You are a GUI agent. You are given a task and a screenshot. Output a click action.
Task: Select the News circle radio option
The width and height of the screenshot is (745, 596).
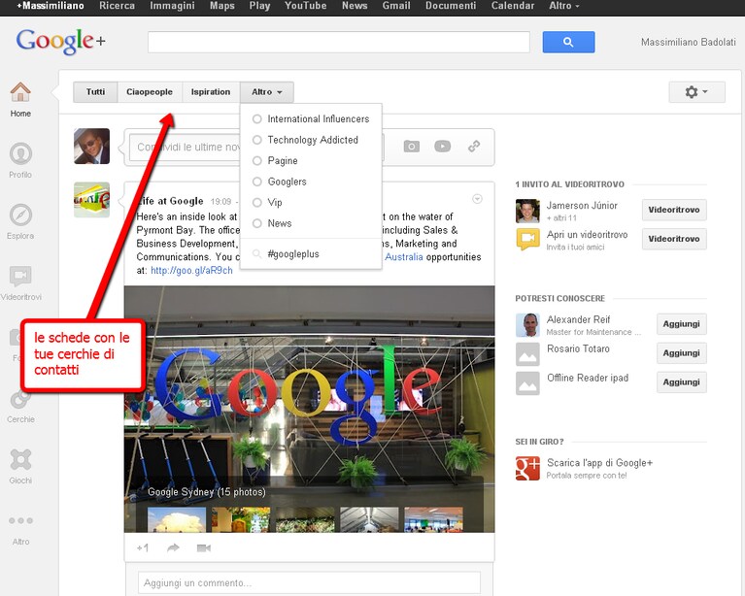[x=257, y=223]
